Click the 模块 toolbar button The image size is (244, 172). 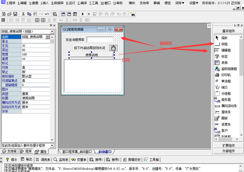(132, 3)
